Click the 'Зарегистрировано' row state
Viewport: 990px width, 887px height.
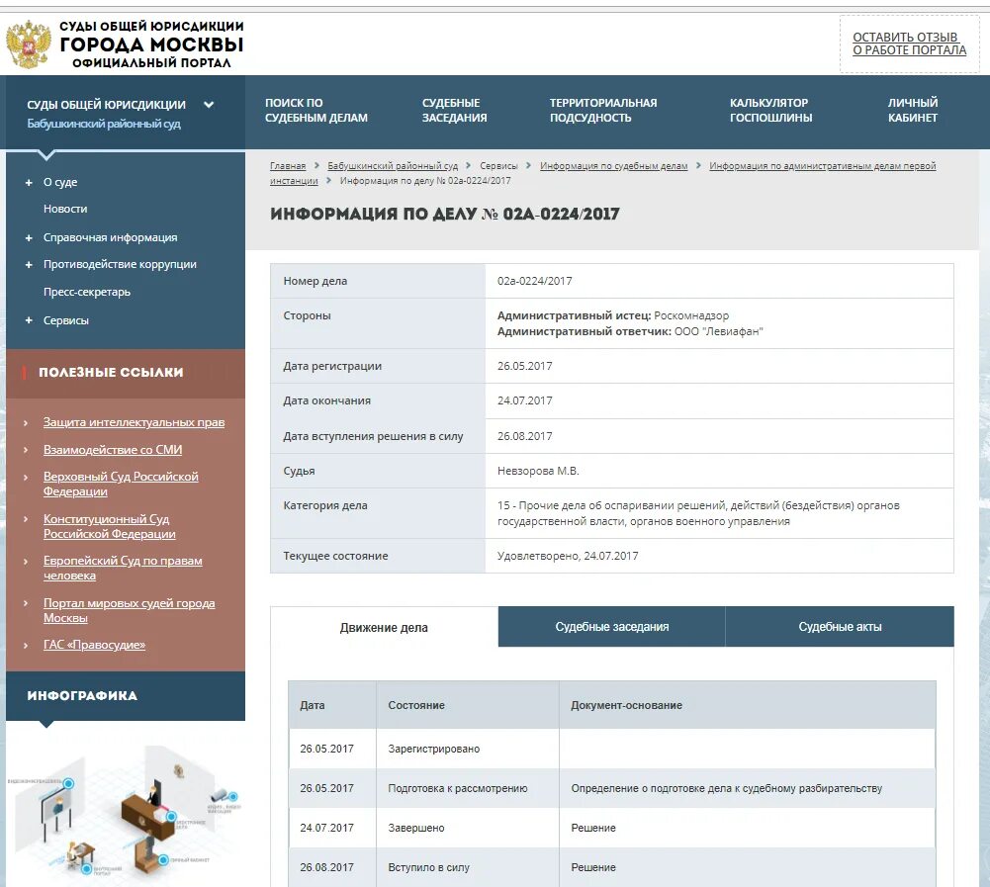tap(434, 749)
